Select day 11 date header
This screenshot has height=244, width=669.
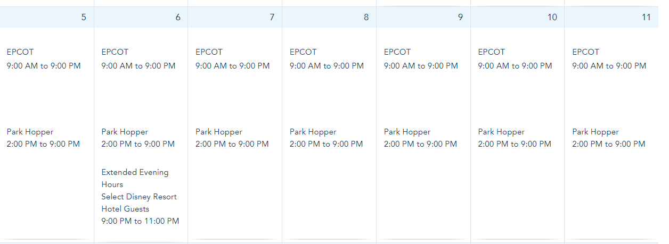coord(646,17)
